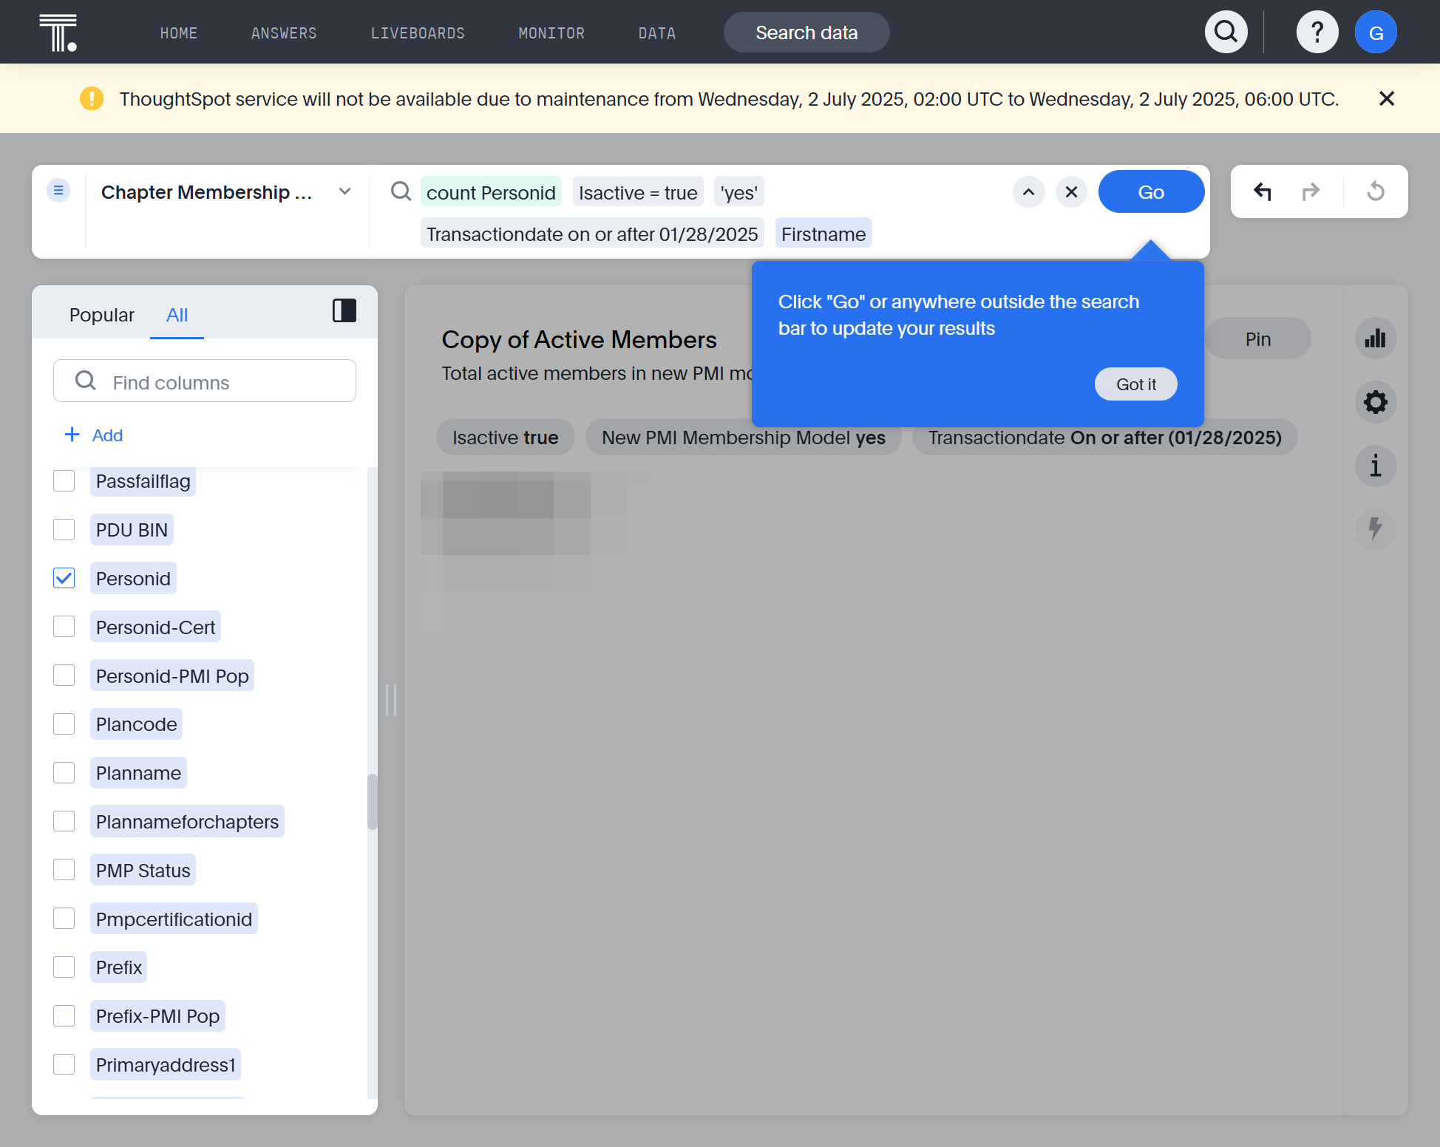Screen dimensions: 1440x1147
Task: Check the PDU BIN checkbox
Action: 64,530
